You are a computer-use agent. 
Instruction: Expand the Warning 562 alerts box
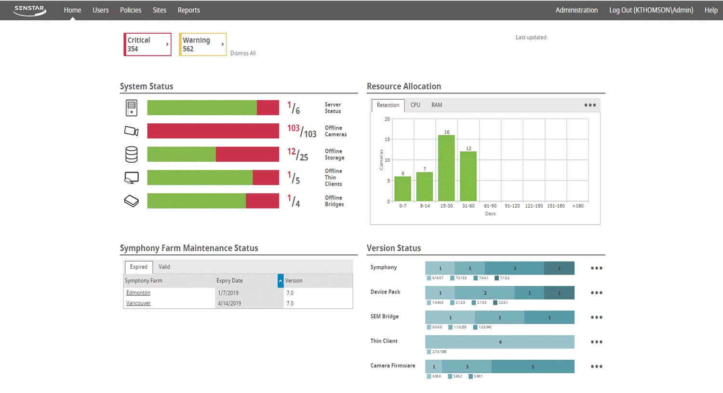[x=202, y=44]
